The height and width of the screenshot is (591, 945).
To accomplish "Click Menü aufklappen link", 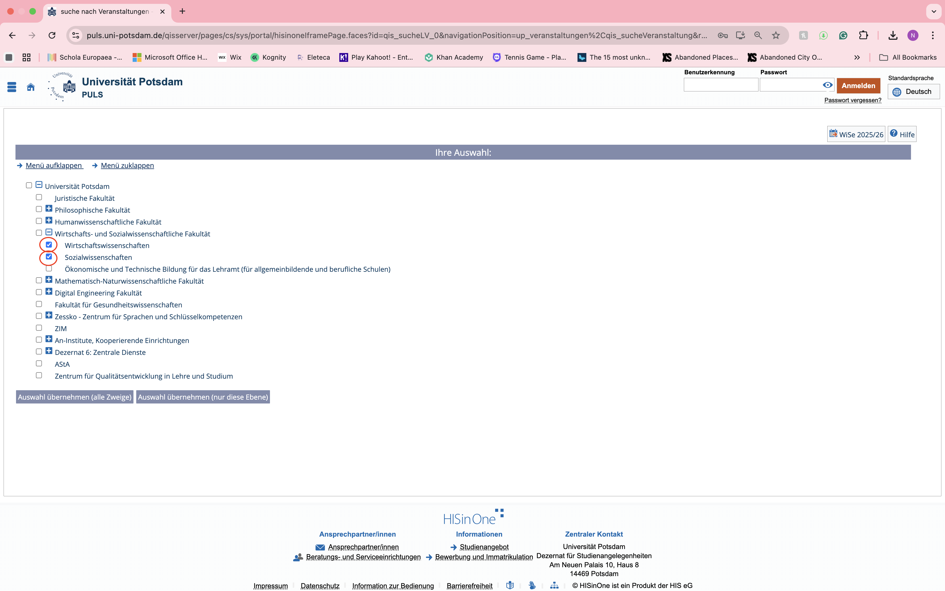I will (54, 165).
